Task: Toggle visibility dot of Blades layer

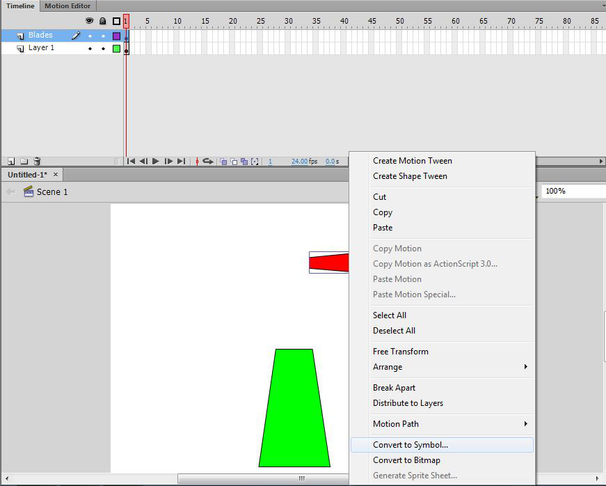Action: (90, 36)
